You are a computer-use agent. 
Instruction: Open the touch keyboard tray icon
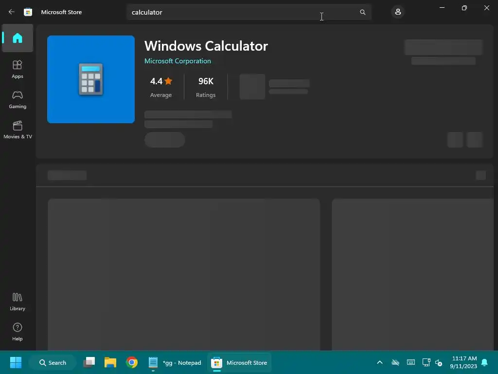pos(410,362)
